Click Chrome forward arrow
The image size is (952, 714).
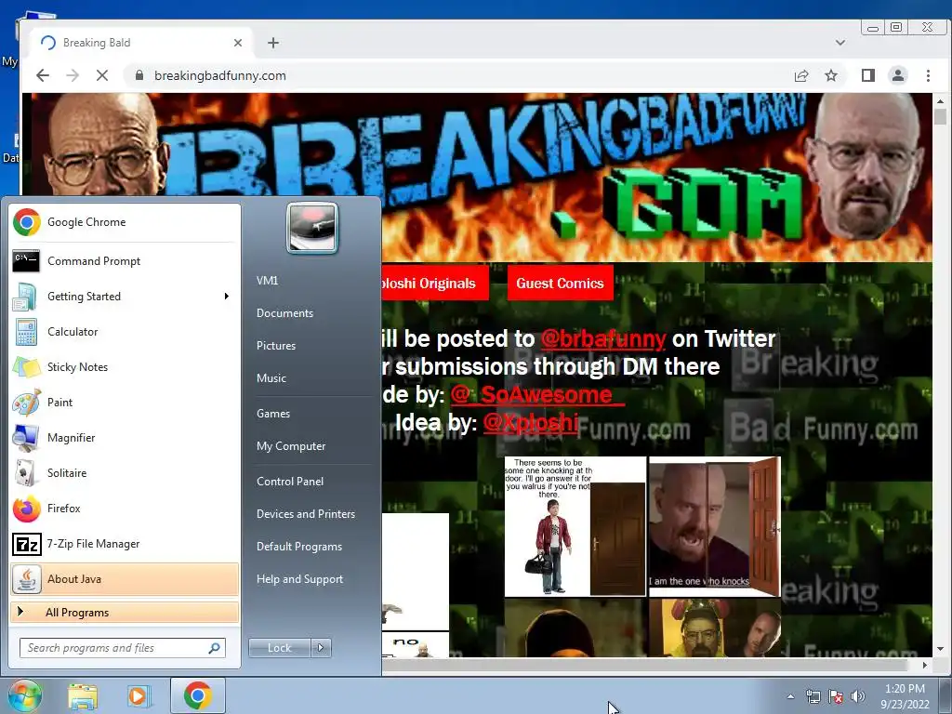click(x=73, y=75)
